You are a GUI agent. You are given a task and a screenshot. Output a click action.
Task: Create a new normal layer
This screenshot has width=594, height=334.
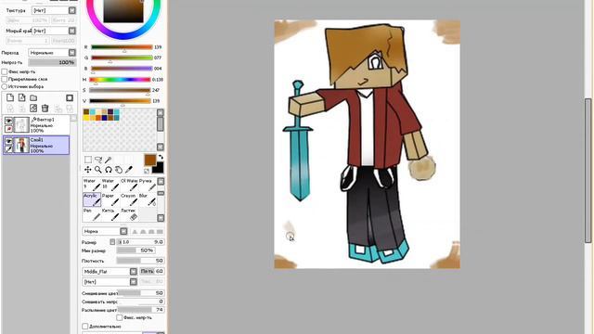click(x=10, y=97)
